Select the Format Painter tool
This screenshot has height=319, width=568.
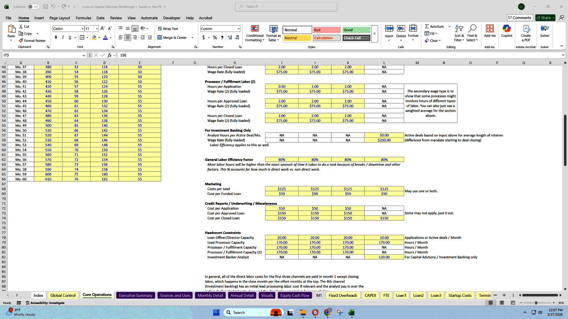click(32, 40)
